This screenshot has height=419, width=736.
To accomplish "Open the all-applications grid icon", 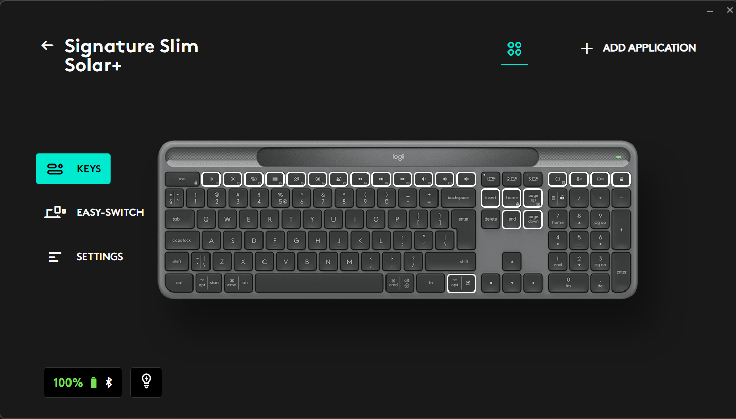I will coord(515,49).
